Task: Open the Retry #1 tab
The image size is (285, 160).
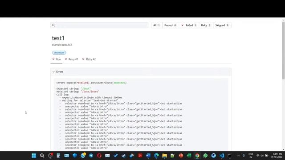Action: coord(71,59)
